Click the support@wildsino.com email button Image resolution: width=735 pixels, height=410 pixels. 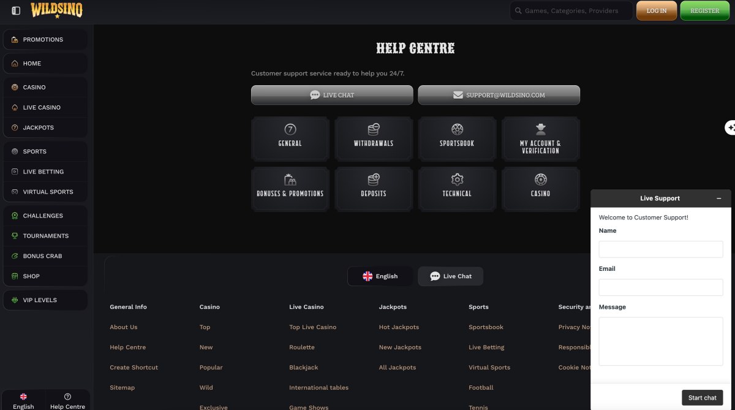[x=499, y=95]
